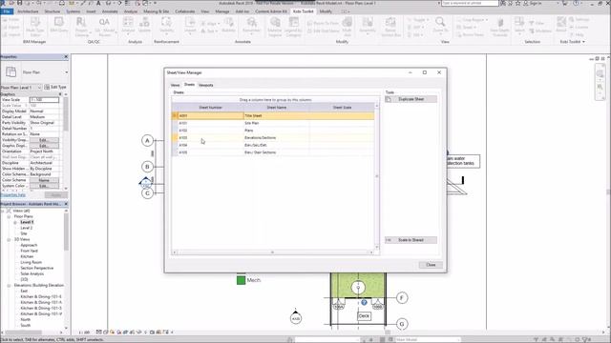Screen dimensions: 611x343
Task: Click the Import ribbon icon
Action: point(190,26)
